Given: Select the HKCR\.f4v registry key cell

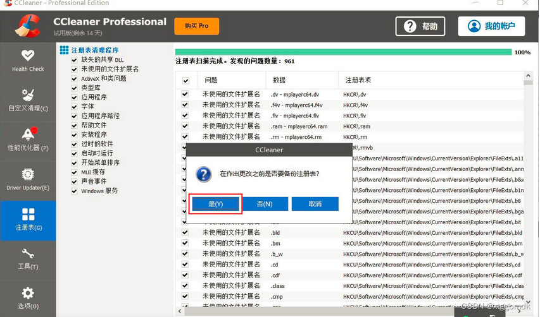Looking at the screenshot, I should pyautogui.click(x=355, y=105).
